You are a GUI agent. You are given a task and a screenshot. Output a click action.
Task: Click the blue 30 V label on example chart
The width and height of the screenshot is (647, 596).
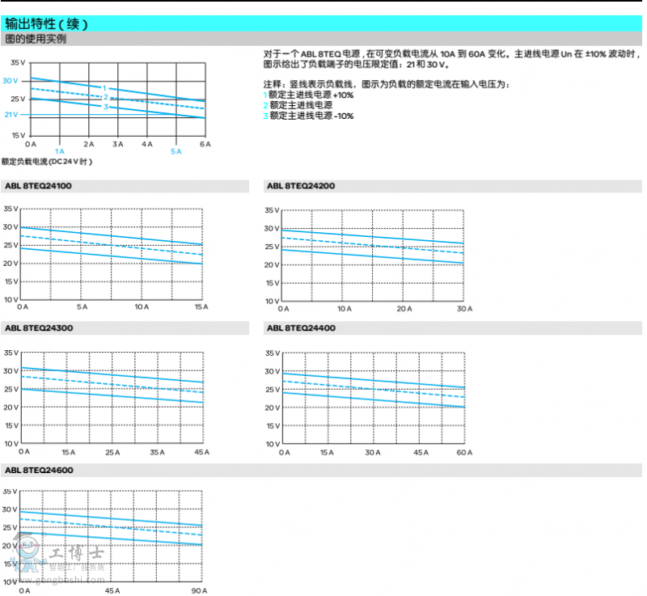coord(10,80)
